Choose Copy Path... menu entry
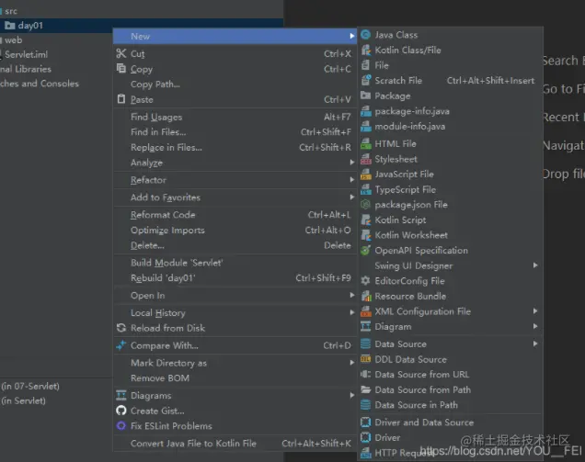This screenshot has height=462, width=585. [x=235, y=85]
